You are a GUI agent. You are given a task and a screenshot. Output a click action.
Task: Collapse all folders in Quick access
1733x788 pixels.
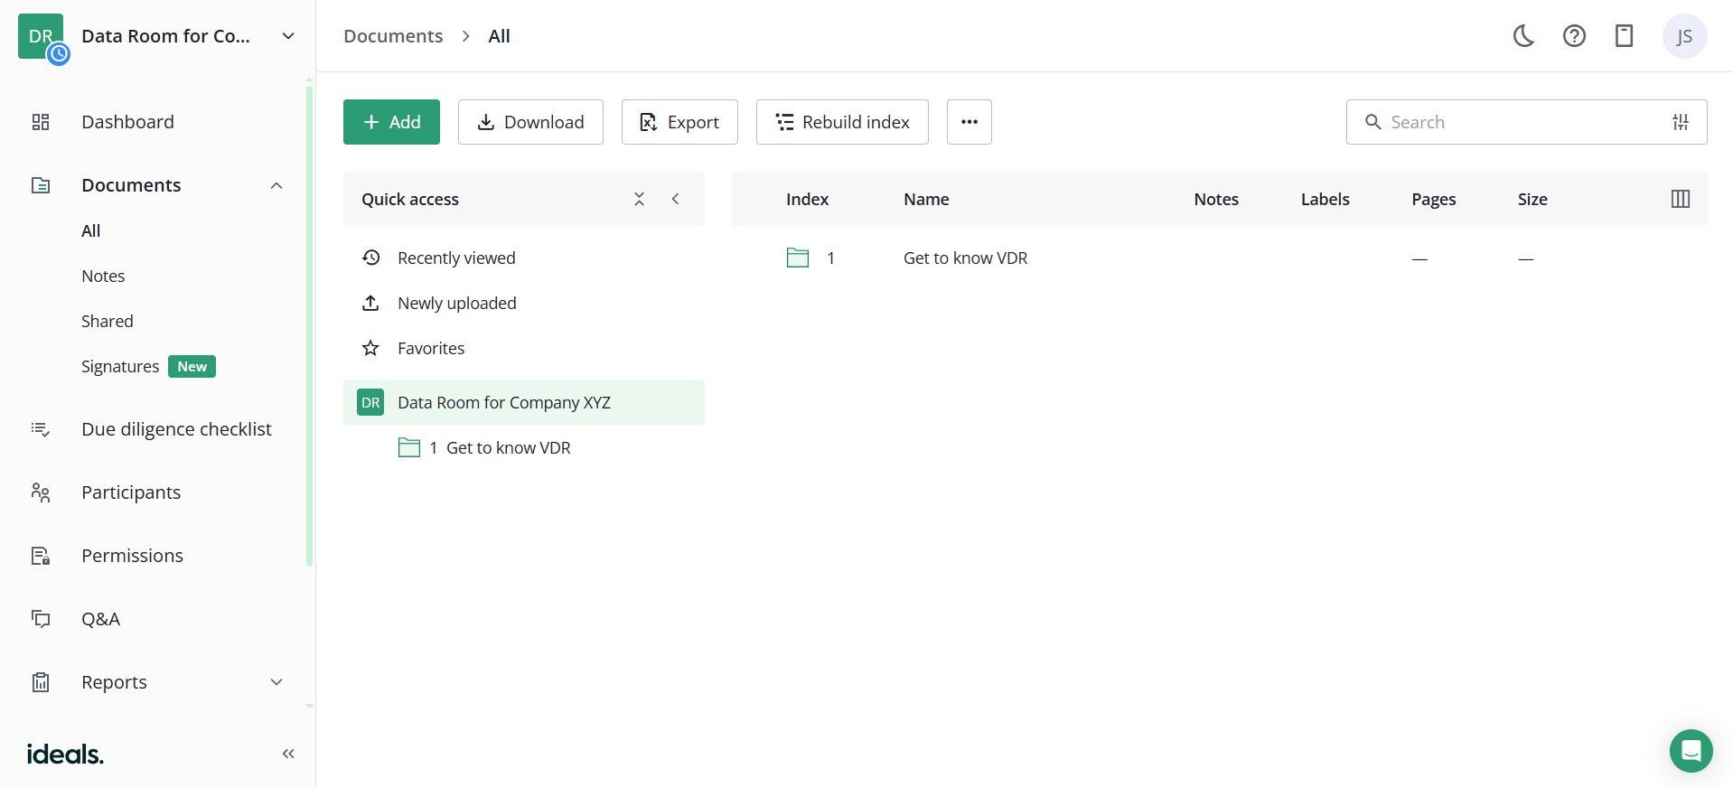coord(639,199)
